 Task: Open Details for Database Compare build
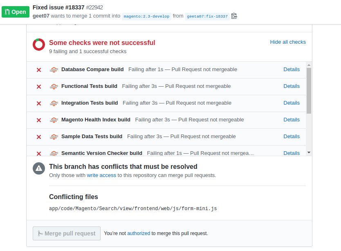point(292,69)
